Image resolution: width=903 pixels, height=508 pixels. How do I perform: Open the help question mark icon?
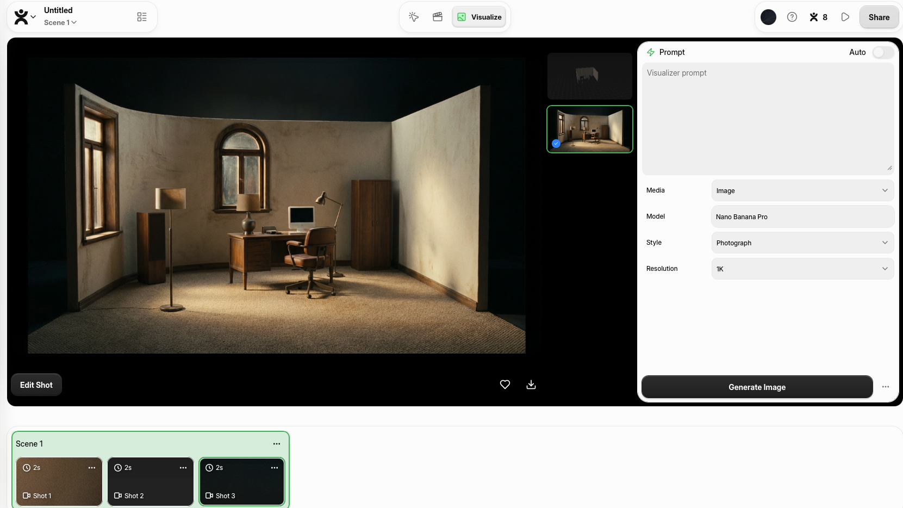[x=792, y=17]
